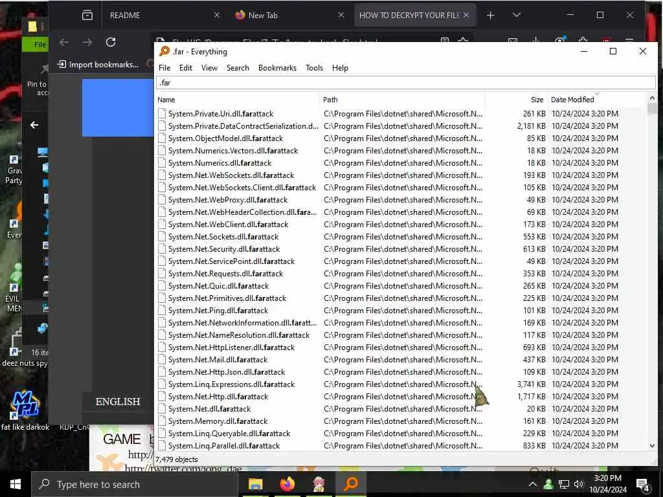The width and height of the screenshot is (663, 497).
Task: Click the Type here to search taskbar box
Action: click(135, 484)
